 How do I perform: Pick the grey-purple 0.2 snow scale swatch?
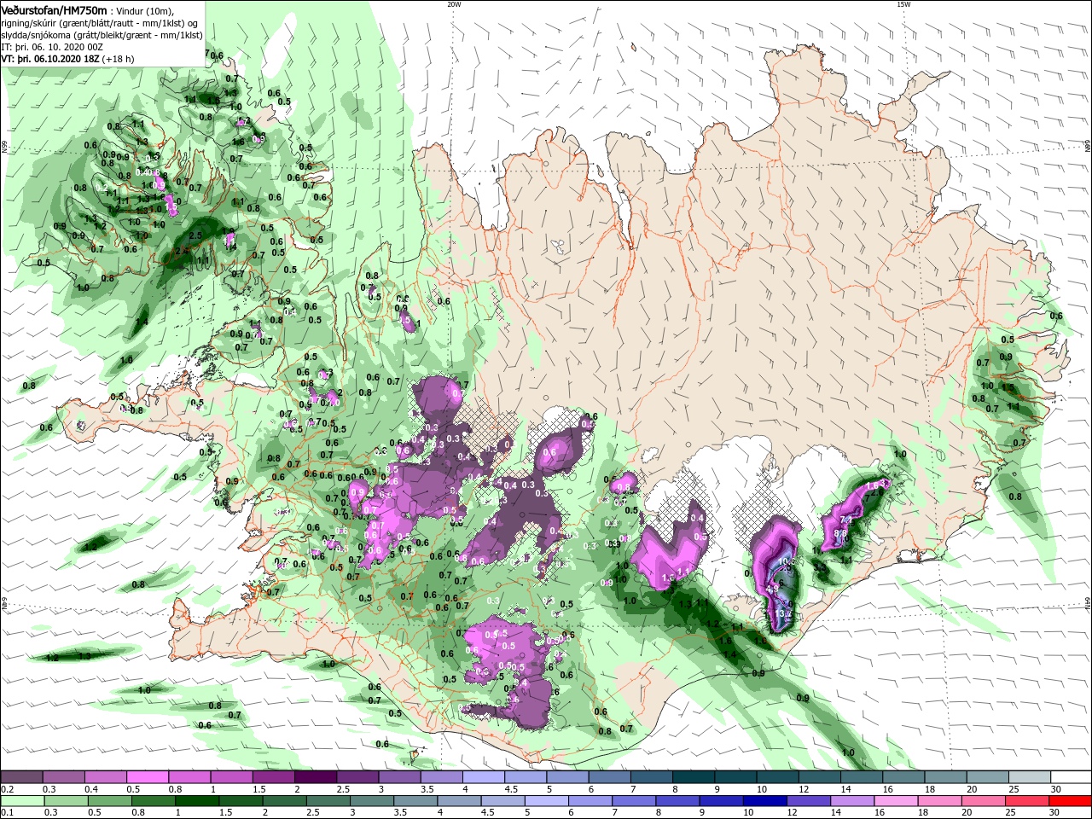tap(21, 777)
